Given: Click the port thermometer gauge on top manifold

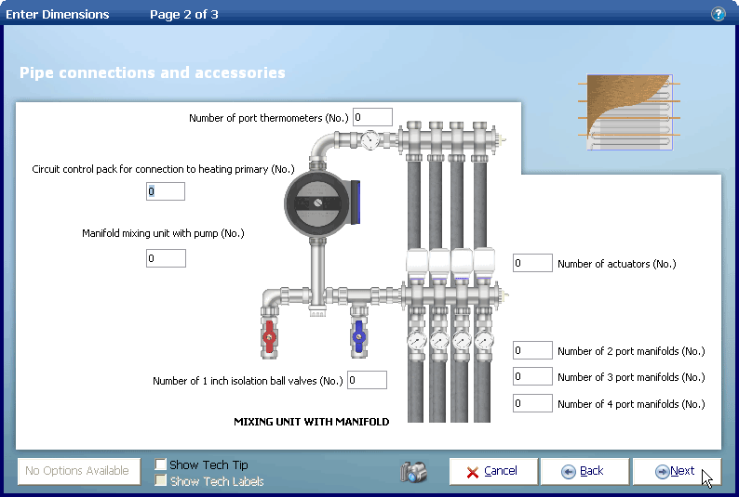Looking at the screenshot, I should click(370, 140).
